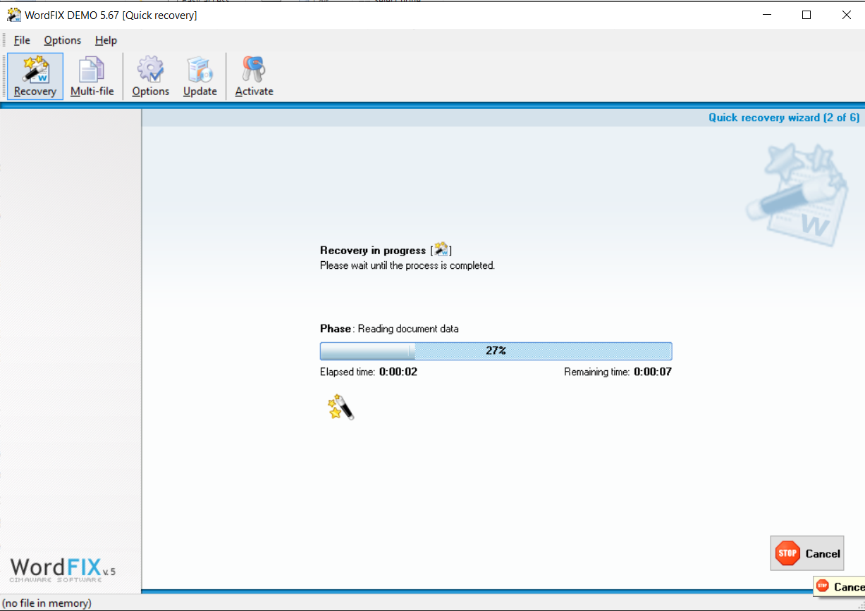Click the 'Reading document data' phase text
The image size is (865, 611).
(408, 329)
